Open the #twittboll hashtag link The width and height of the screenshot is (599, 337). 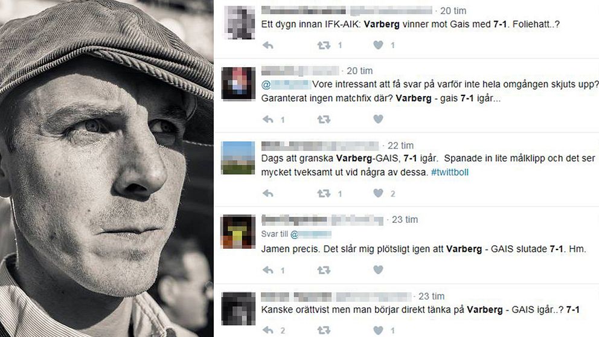pos(450,172)
